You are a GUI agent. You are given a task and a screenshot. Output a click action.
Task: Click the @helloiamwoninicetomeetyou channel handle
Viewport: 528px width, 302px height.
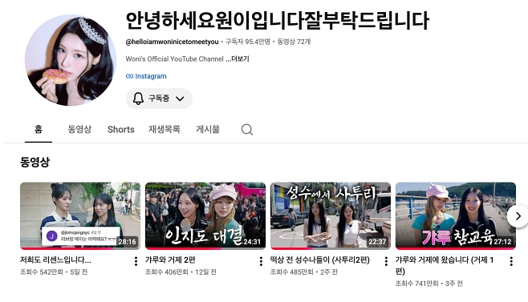pyautogui.click(x=172, y=42)
